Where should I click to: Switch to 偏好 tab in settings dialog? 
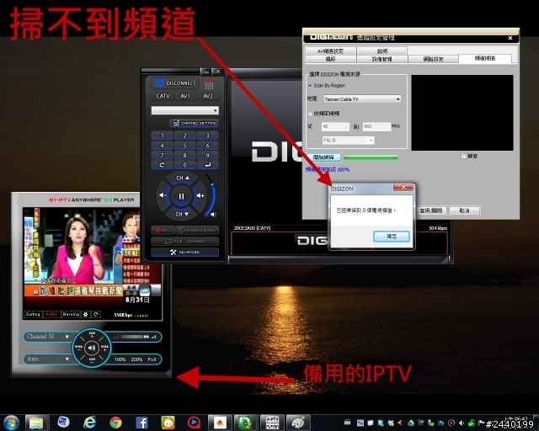(330, 59)
